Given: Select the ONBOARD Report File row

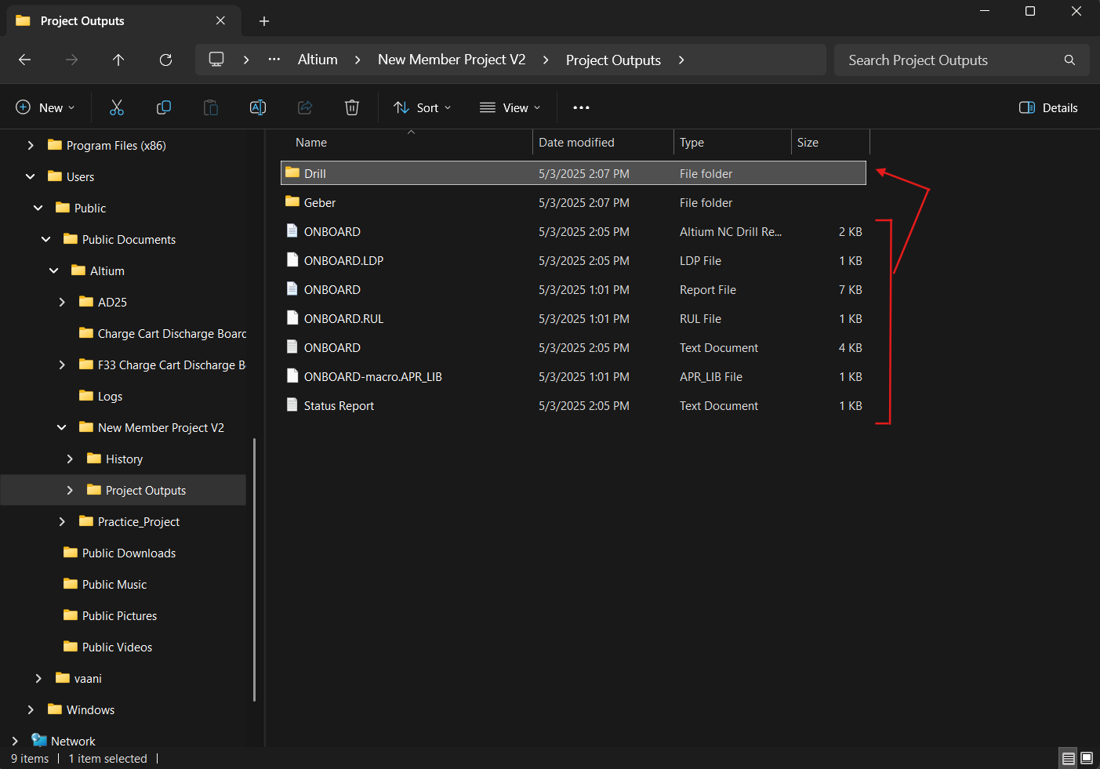Looking at the screenshot, I should coord(573,289).
